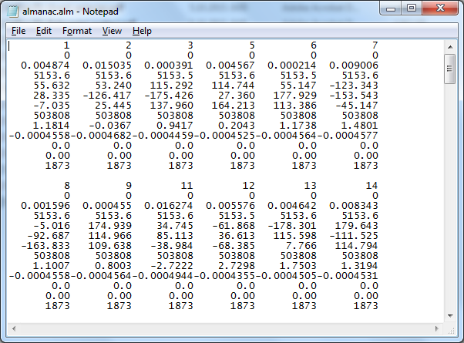Screen dimensions: 464x343
Task: Click the value -0.0004944
Action: point(163,276)
